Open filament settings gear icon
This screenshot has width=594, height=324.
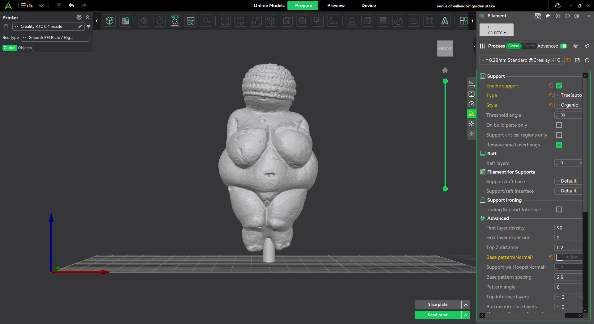[577, 16]
